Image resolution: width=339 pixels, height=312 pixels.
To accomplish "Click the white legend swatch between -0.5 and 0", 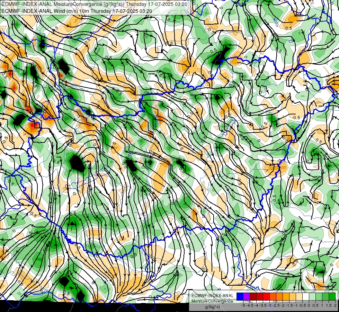I will (x=306, y=297).
